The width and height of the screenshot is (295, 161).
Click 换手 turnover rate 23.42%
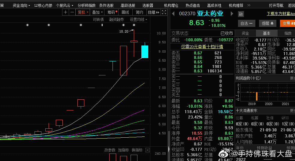click(195, 117)
